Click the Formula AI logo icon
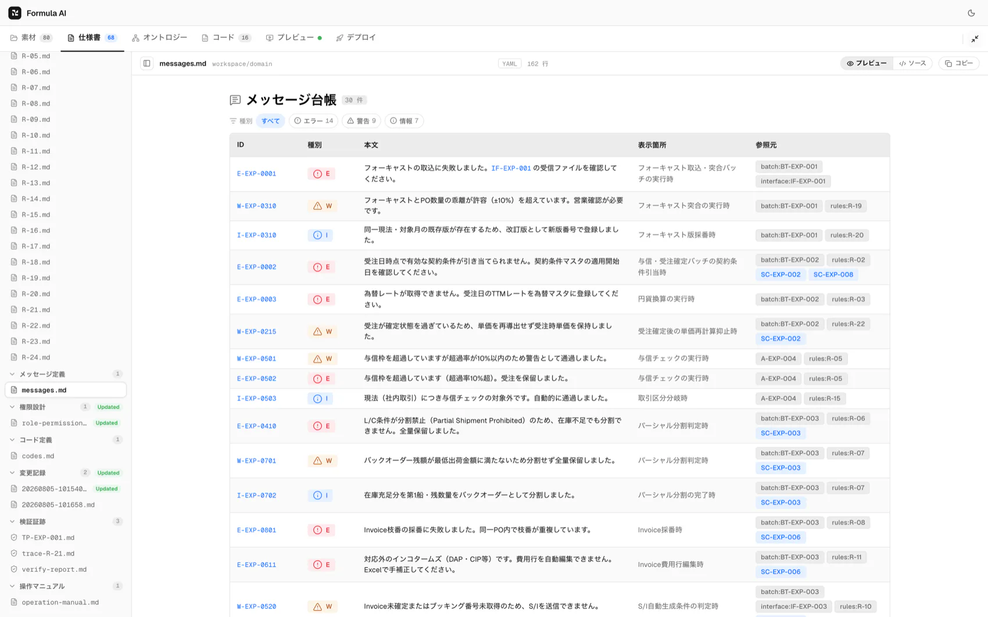 click(x=15, y=13)
